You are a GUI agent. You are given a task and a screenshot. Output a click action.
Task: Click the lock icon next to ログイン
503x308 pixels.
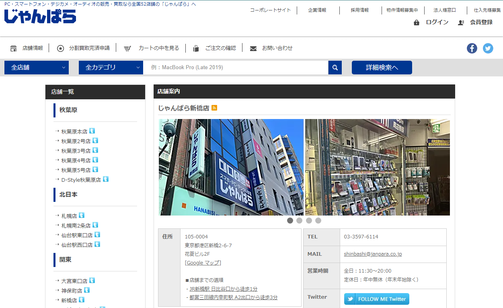click(417, 23)
